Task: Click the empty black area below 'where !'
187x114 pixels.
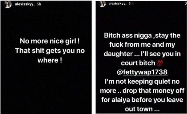Action: (46, 88)
